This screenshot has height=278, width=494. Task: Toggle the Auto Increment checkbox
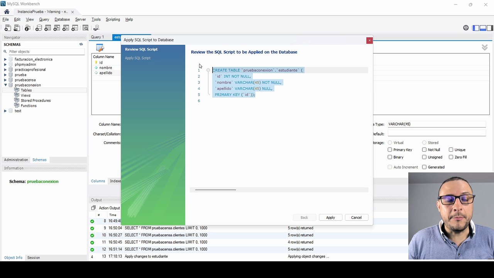click(x=390, y=167)
